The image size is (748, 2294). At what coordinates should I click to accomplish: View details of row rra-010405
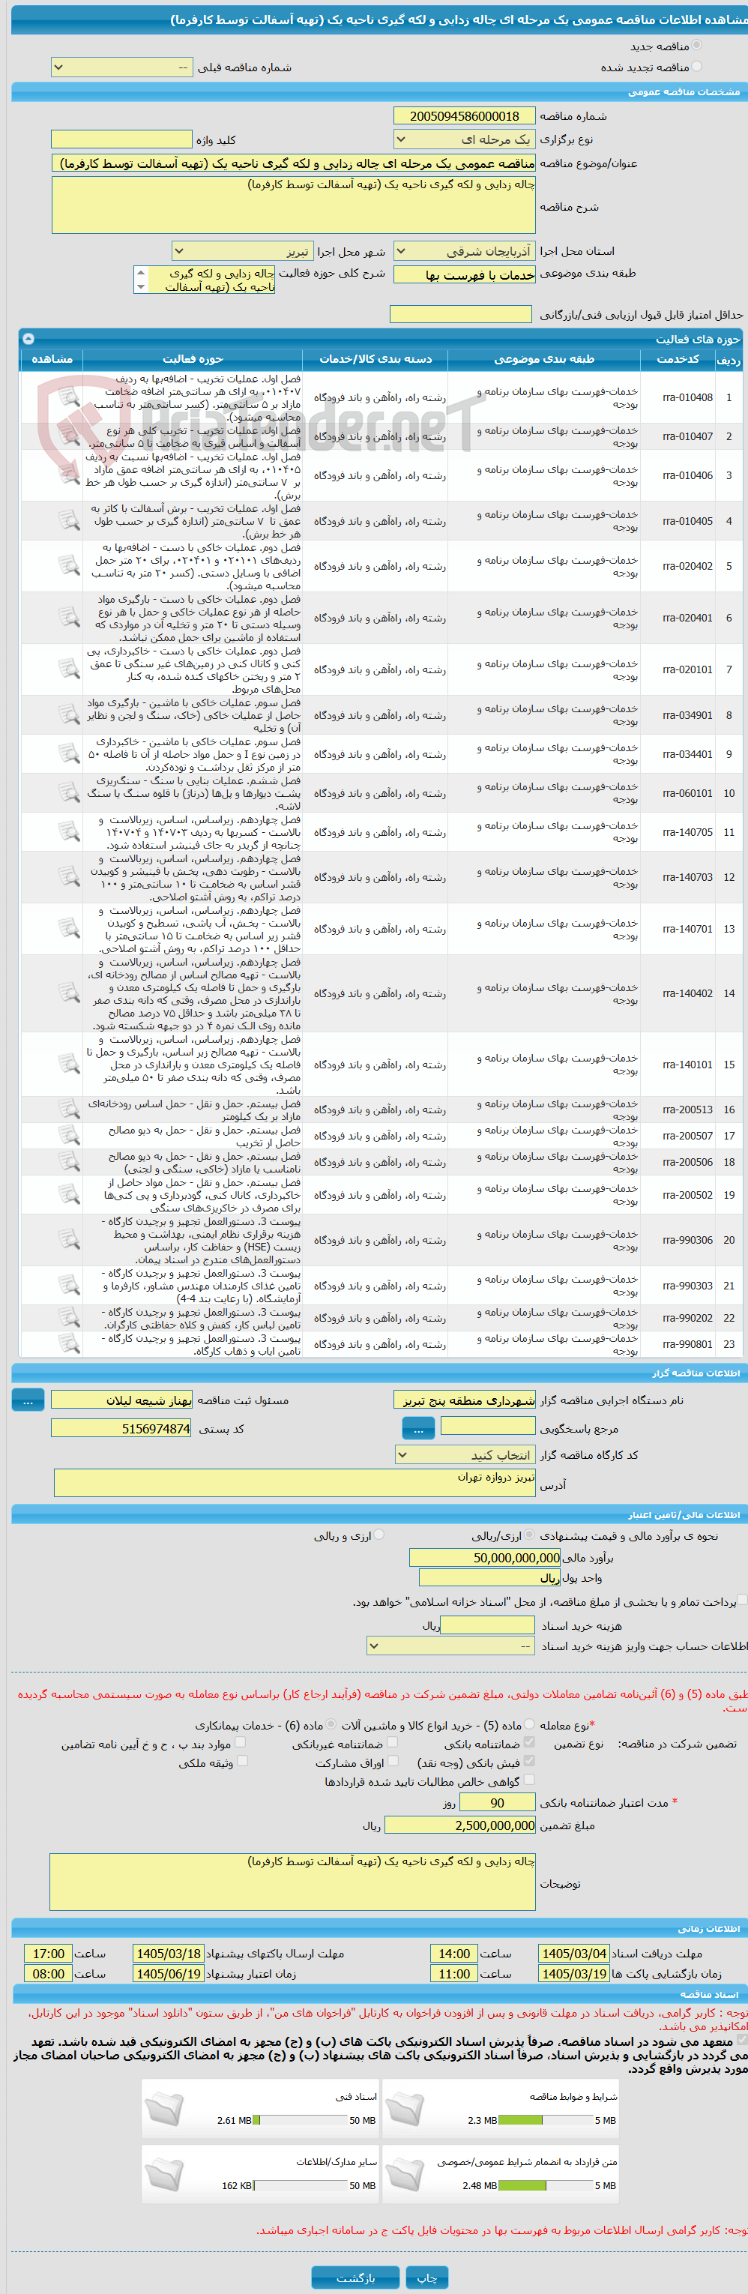click(x=68, y=521)
